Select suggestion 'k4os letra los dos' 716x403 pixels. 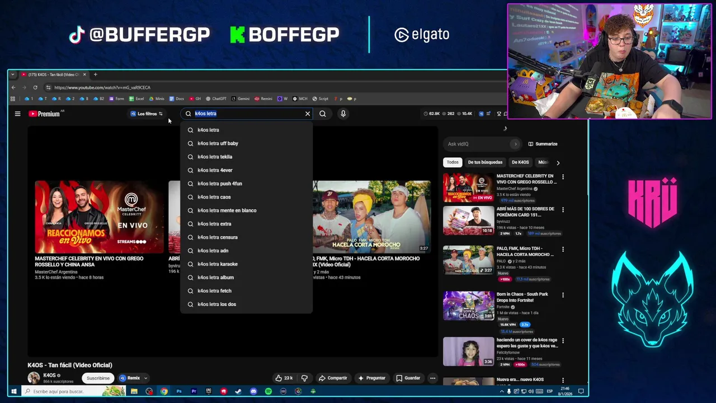coord(246,304)
